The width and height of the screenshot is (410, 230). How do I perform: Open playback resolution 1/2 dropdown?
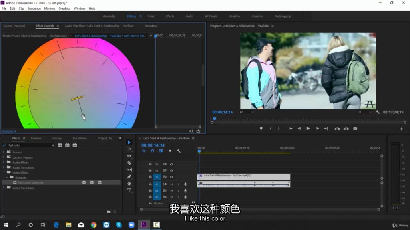coord(364,112)
